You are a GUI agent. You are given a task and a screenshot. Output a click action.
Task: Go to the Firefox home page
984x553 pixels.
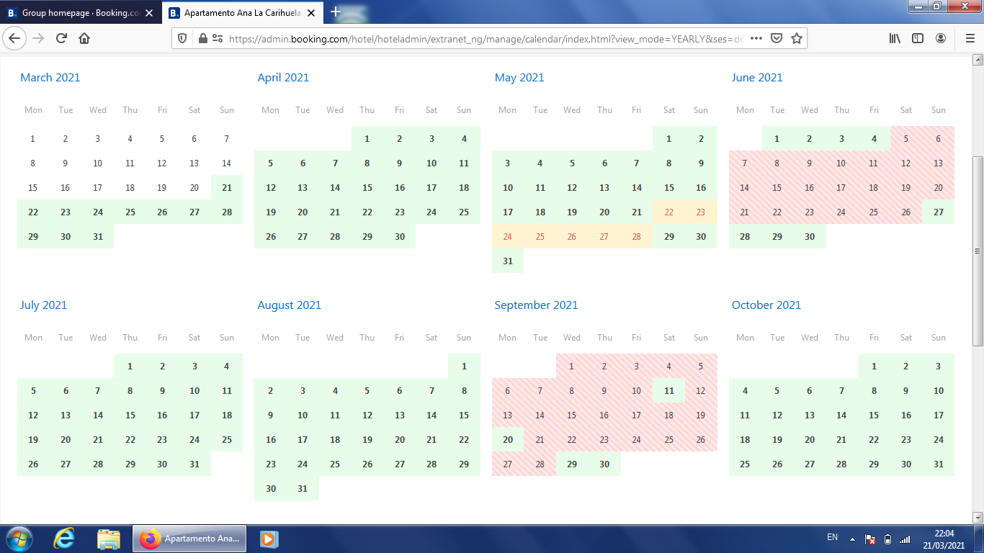pyautogui.click(x=84, y=38)
